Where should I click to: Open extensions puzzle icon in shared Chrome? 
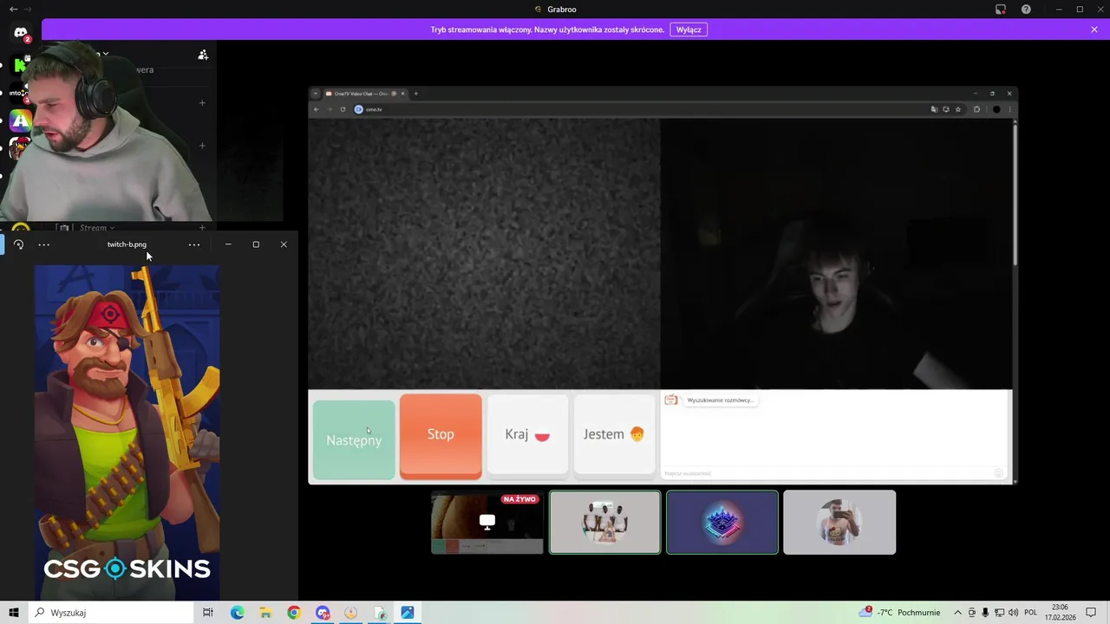coord(977,109)
